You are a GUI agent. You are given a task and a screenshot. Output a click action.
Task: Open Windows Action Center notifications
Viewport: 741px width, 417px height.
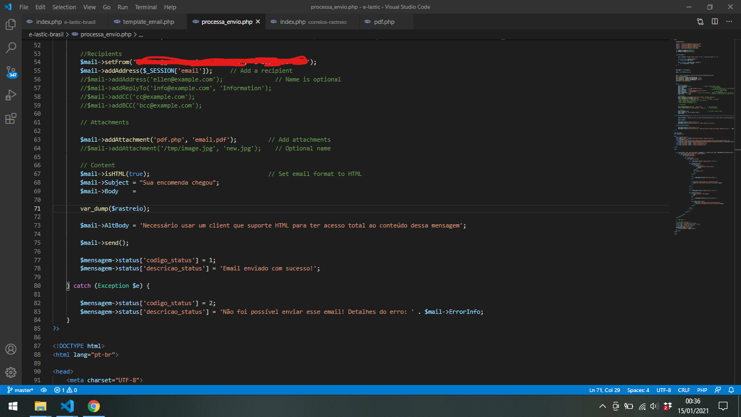723,406
